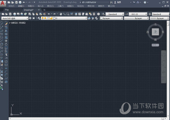This screenshot has height=120, width=170.
Task: Click Match Properties icon in standard toolbar
Action: coord(41,14)
